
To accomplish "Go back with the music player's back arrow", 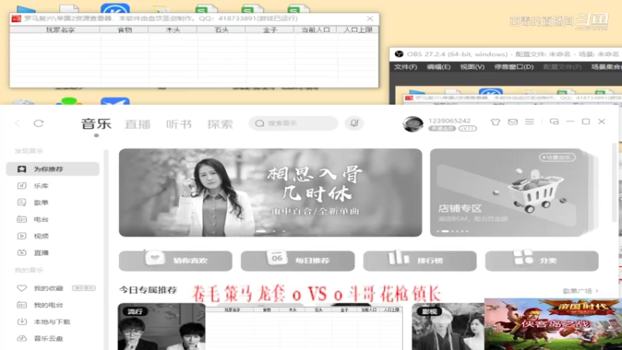I will coord(17,124).
